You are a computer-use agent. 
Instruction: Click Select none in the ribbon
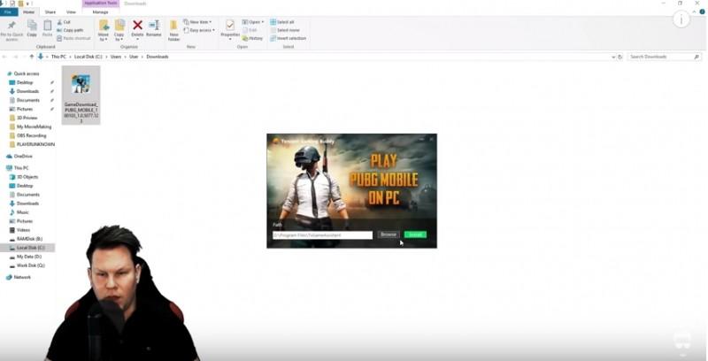(285, 30)
